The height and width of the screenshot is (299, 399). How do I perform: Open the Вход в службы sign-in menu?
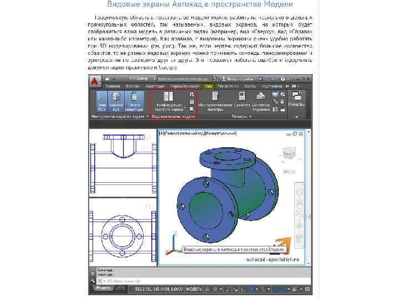click(x=239, y=79)
